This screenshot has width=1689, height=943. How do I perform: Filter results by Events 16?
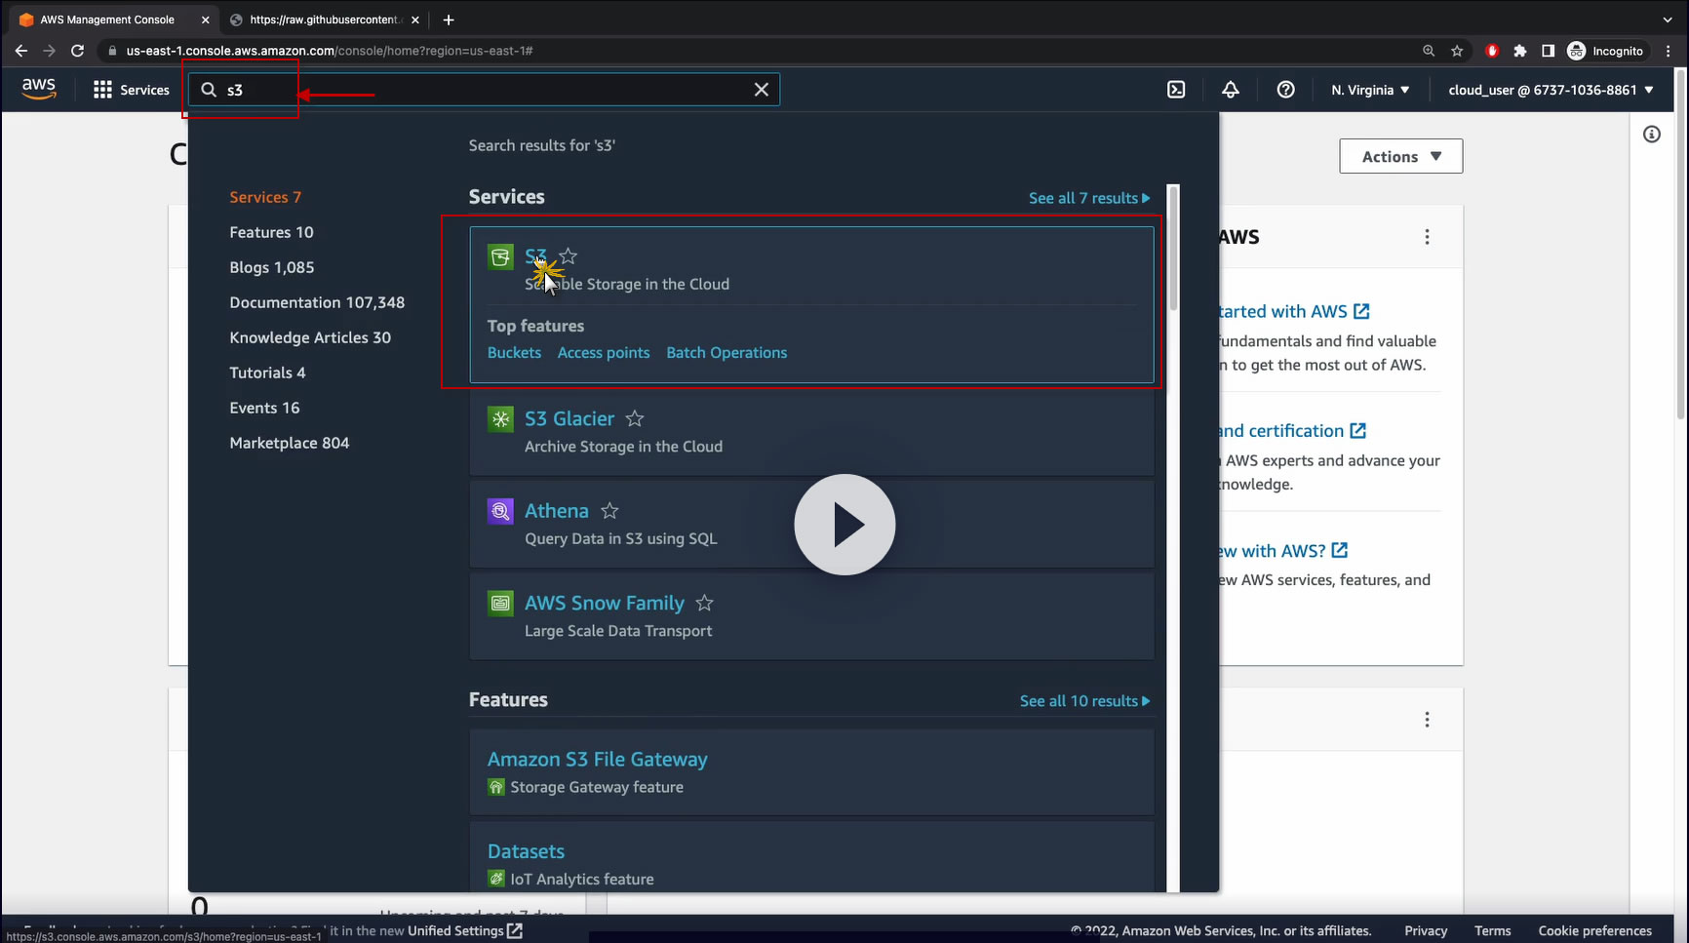click(264, 408)
